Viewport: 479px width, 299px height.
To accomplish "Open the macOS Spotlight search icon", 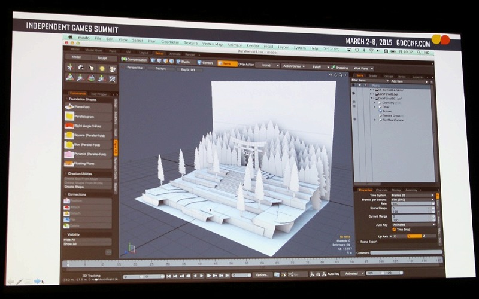I will click(419, 52).
